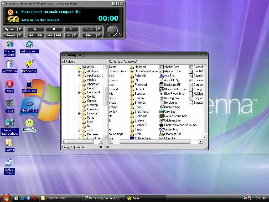Select the Cursors folder in the tree
Screen dimensions: 269x202
pyautogui.click(x=92, y=101)
